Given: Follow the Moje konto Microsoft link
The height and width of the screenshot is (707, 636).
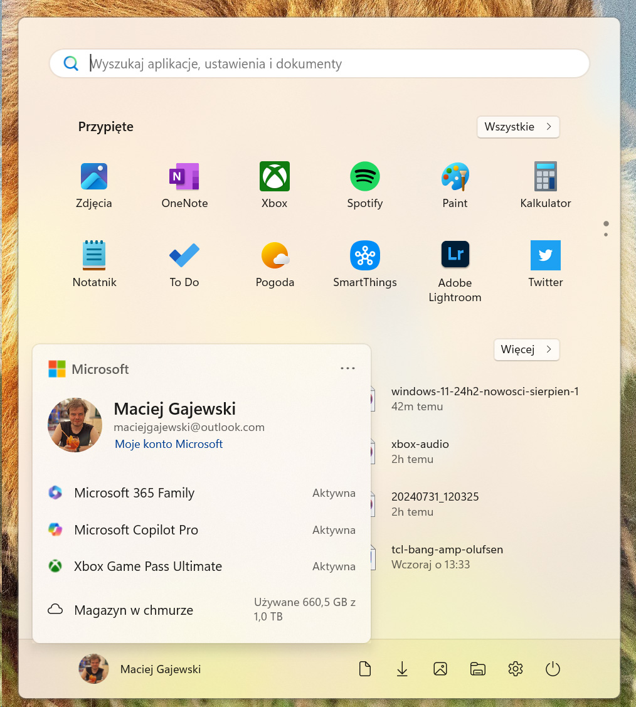Looking at the screenshot, I should 169,444.
